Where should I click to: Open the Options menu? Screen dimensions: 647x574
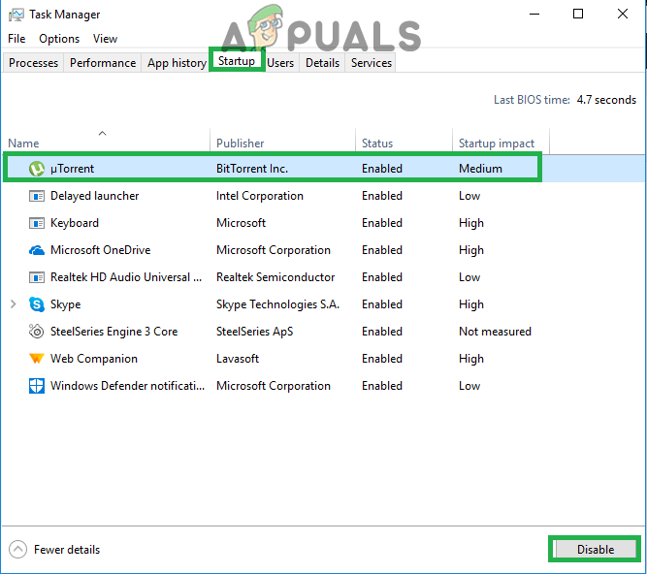[59, 39]
